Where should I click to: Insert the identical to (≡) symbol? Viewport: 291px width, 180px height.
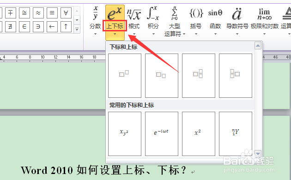coord(52,13)
